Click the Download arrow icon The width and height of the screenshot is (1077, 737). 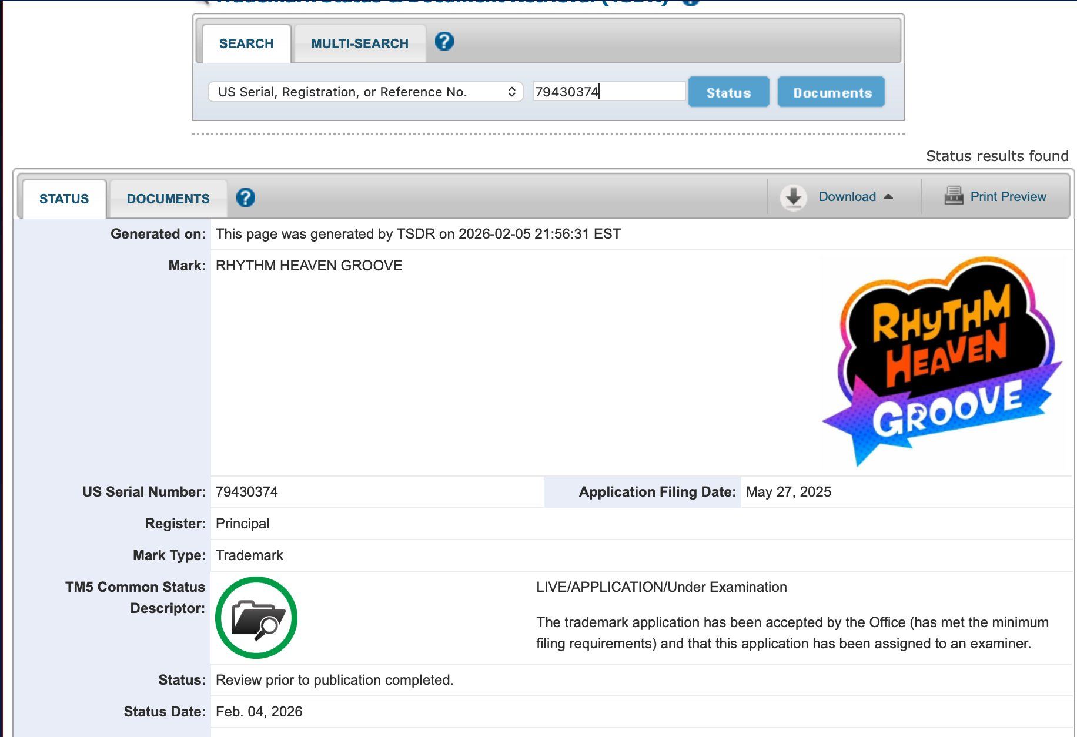(793, 197)
